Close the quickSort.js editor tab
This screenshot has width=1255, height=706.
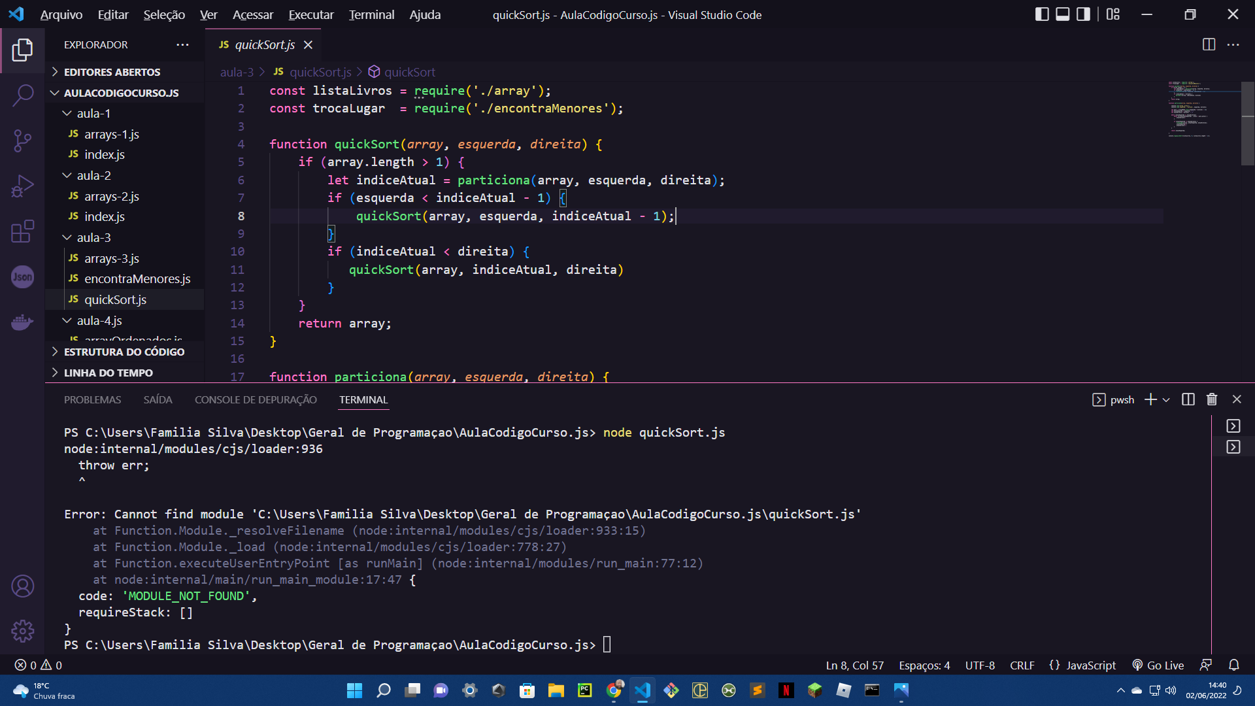[x=309, y=44]
